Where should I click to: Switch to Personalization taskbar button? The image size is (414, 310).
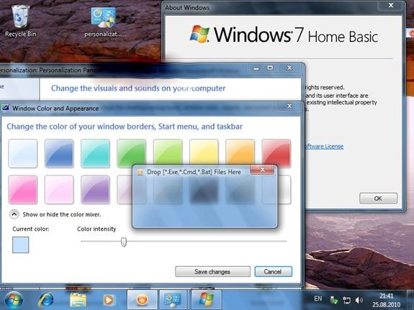click(173, 299)
